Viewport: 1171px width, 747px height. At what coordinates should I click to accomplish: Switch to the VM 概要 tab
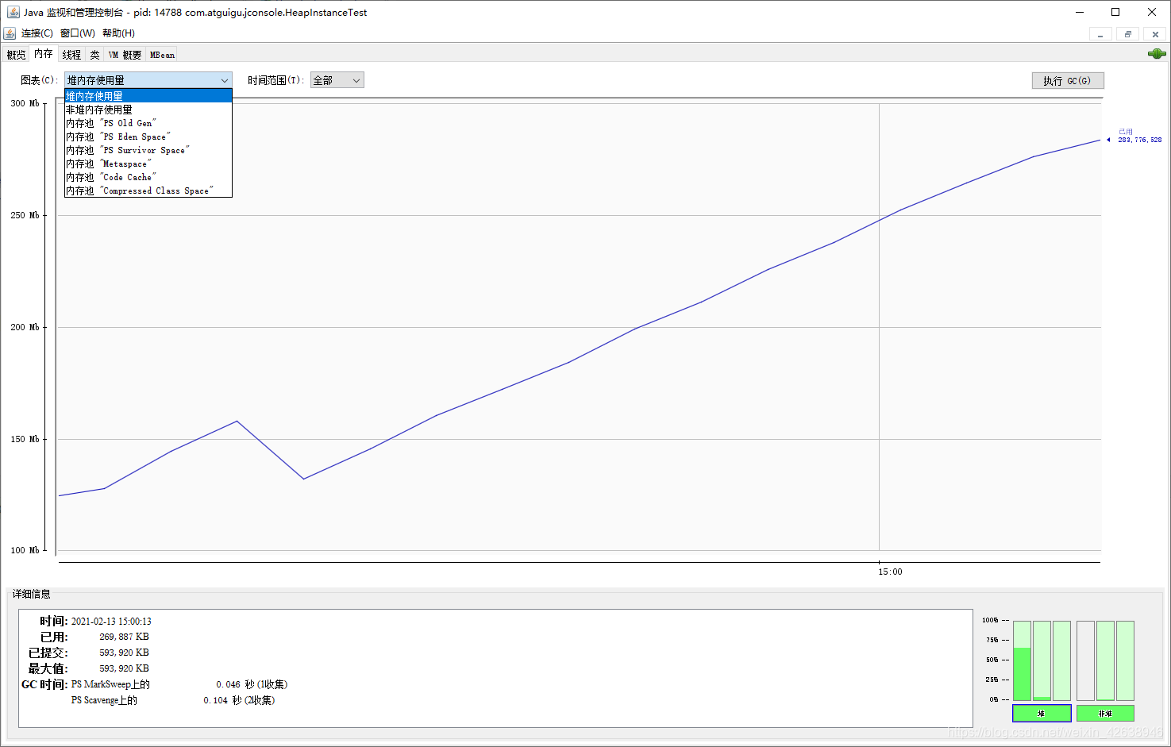[x=125, y=55]
